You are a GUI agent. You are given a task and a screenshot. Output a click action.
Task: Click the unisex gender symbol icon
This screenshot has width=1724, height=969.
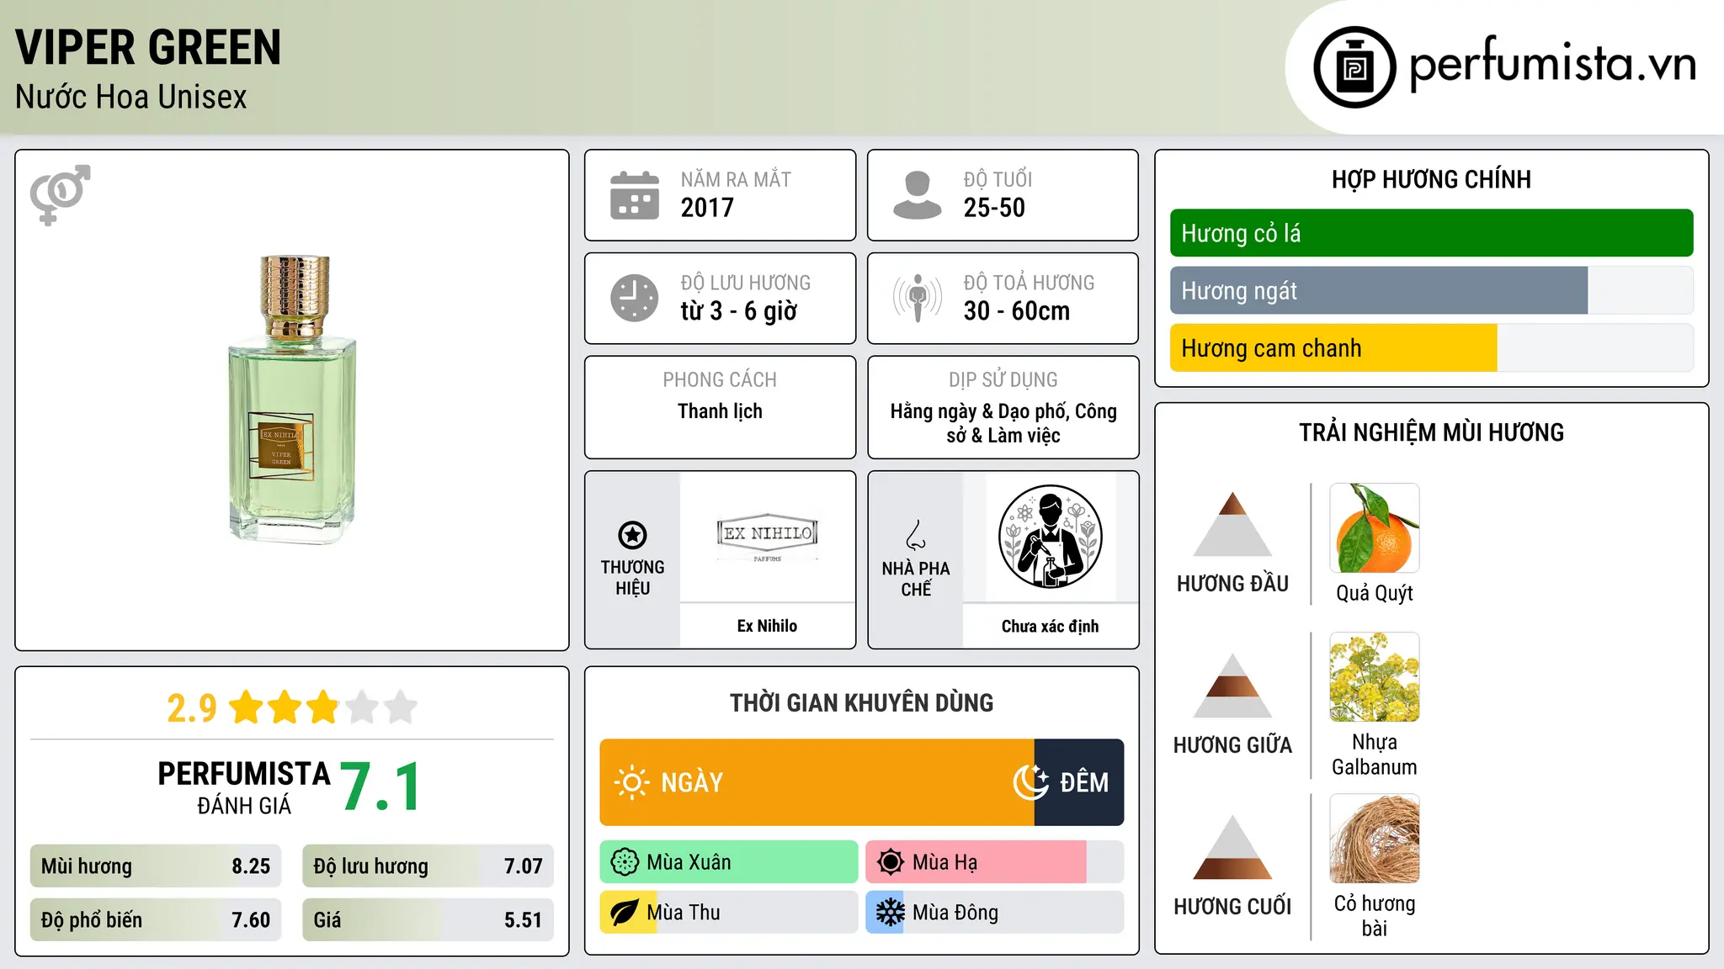pos(60,194)
